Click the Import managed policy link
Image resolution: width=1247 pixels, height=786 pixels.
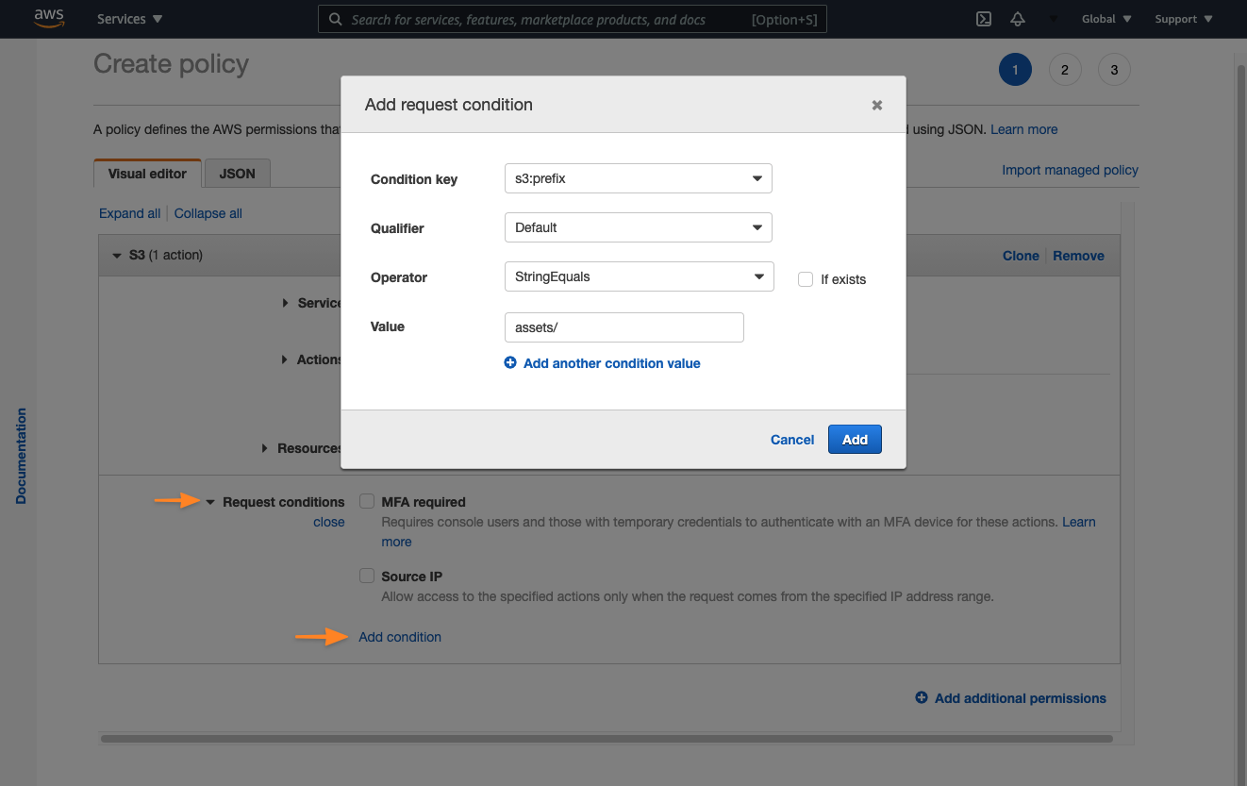1070,170
